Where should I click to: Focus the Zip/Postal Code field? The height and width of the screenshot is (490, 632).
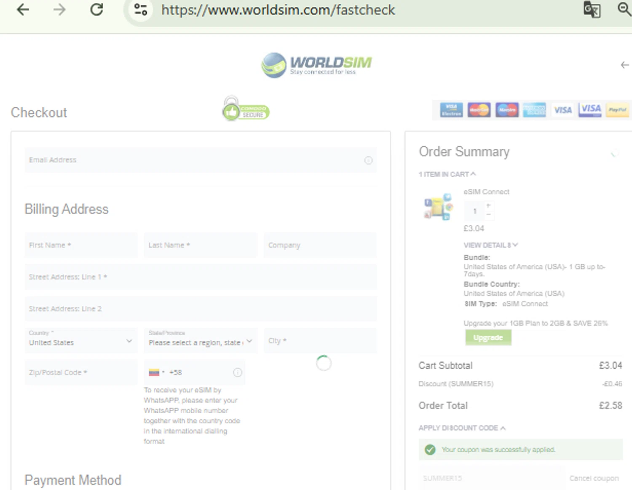coord(81,372)
